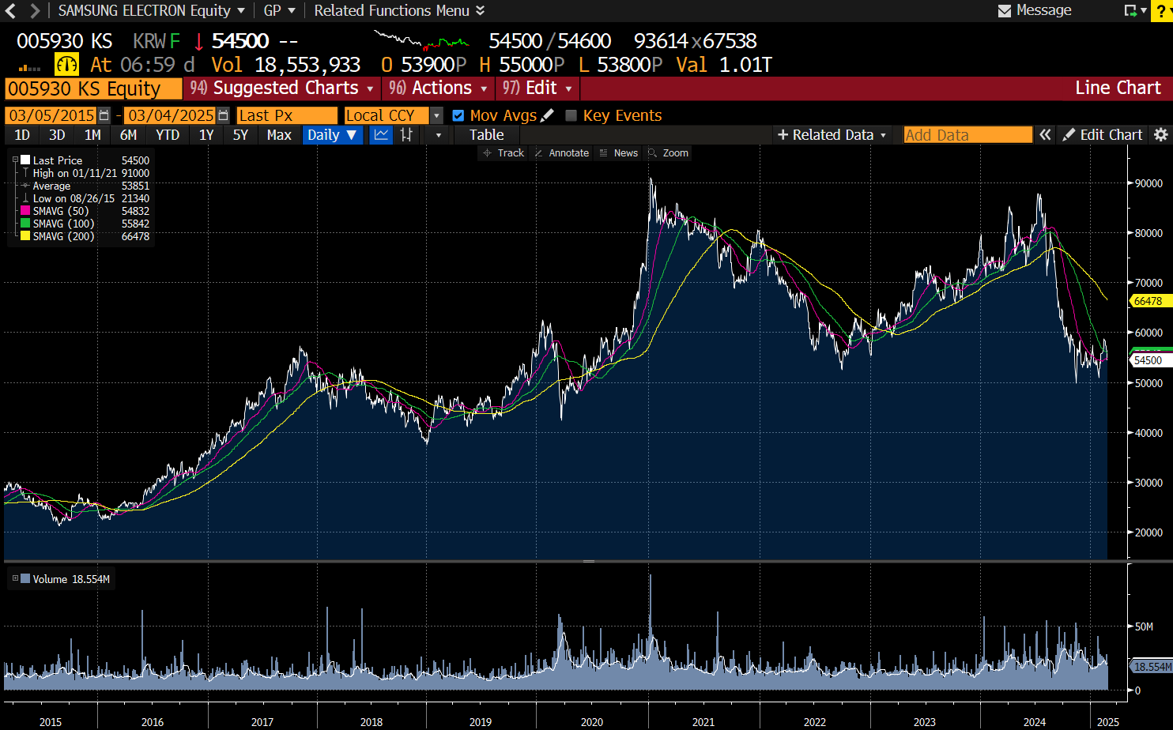This screenshot has height=730, width=1173.
Task: Uncheck the Mov Avgs checkbox
Action: click(x=458, y=115)
